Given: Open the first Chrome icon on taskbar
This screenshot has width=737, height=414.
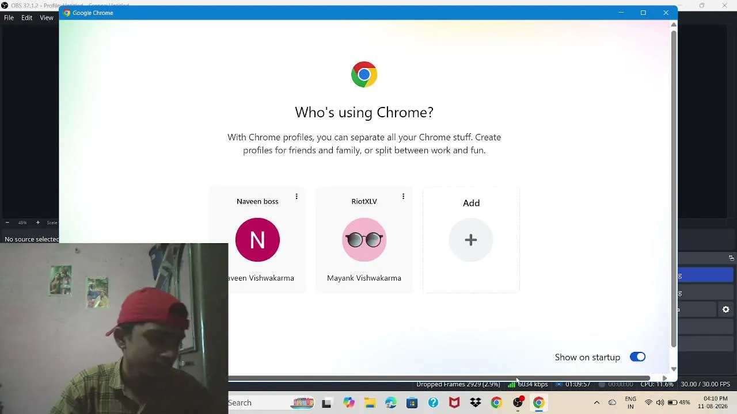Looking at the screenshot, I should tap(496, 403).
